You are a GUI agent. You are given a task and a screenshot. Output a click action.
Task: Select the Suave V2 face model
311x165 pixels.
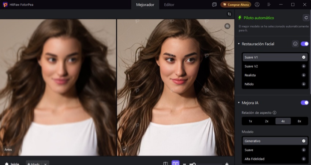tap(275, 66)
